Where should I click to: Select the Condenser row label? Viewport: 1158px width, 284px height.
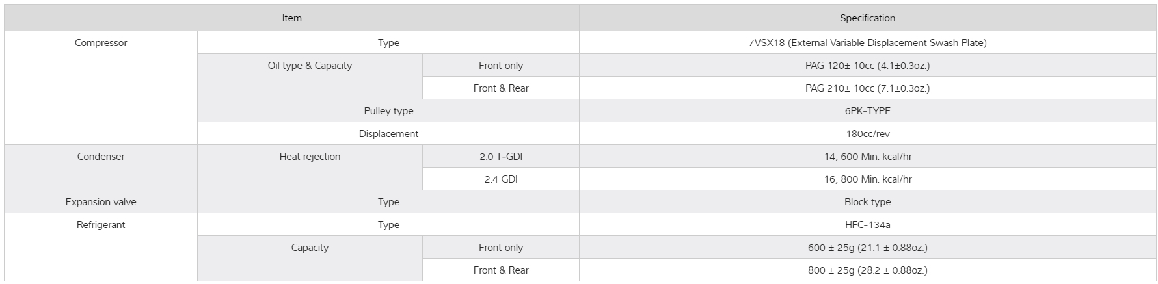(101, 157)
